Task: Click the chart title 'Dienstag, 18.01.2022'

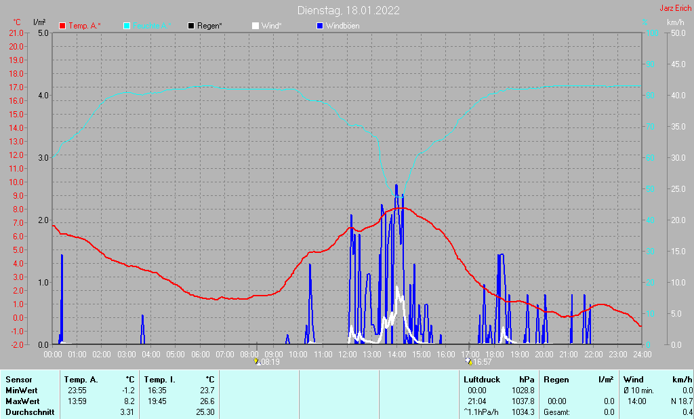Action: pos(348,10)
